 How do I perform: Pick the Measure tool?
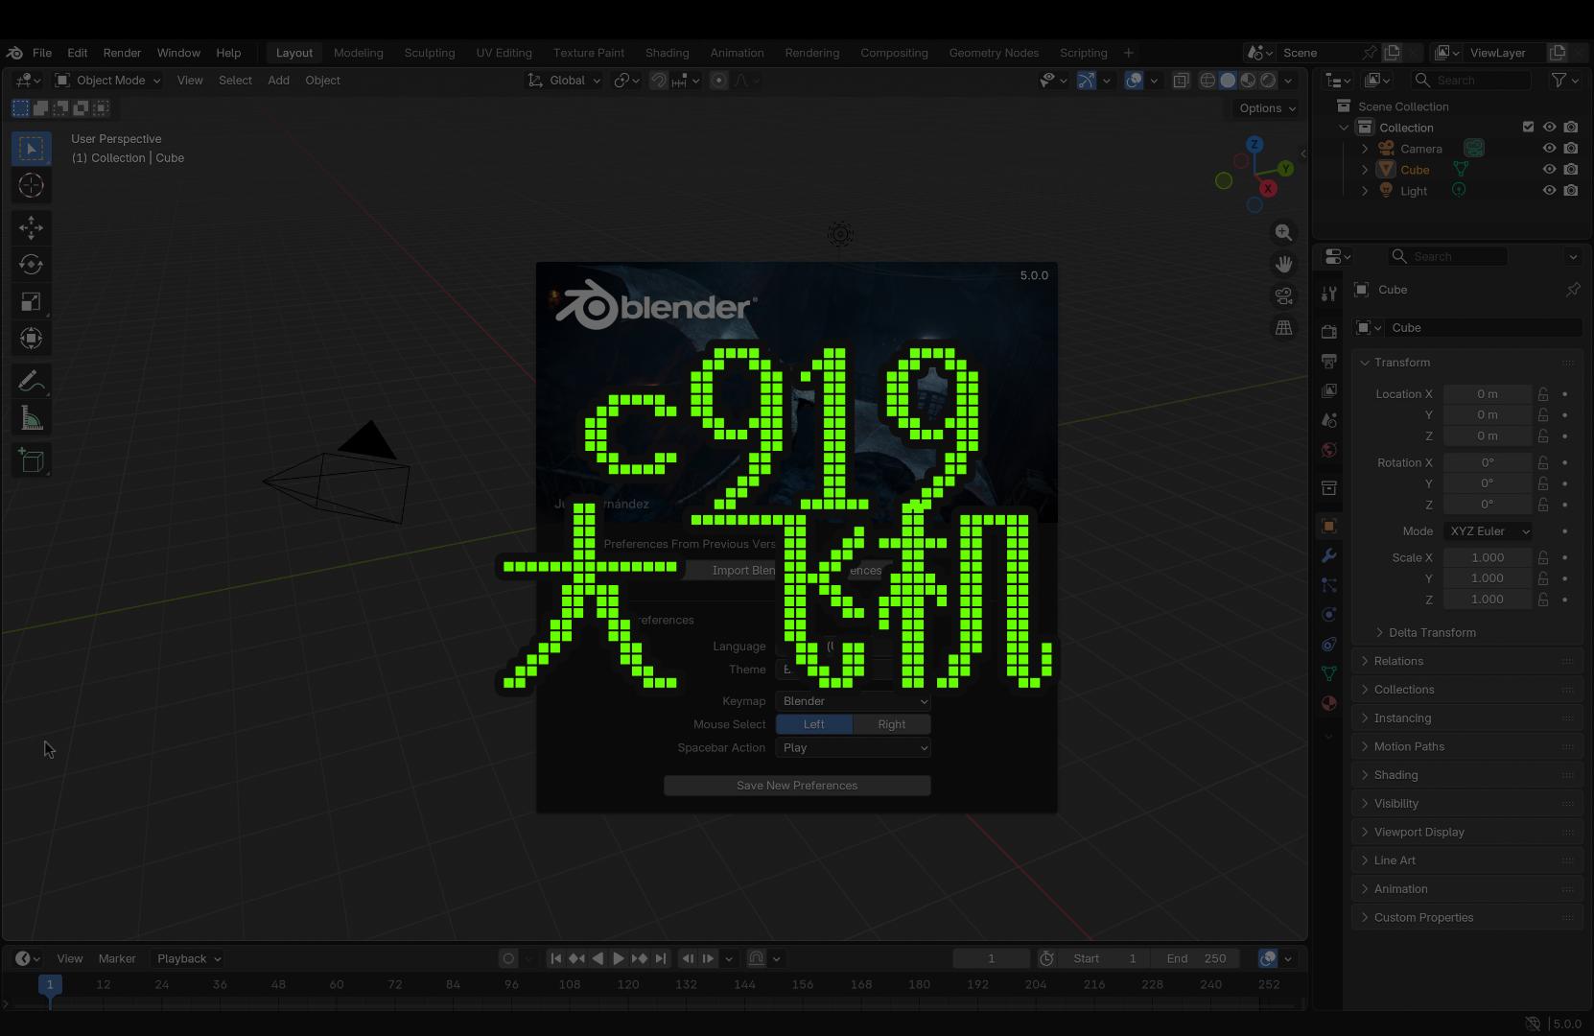(x=31, y=418)
